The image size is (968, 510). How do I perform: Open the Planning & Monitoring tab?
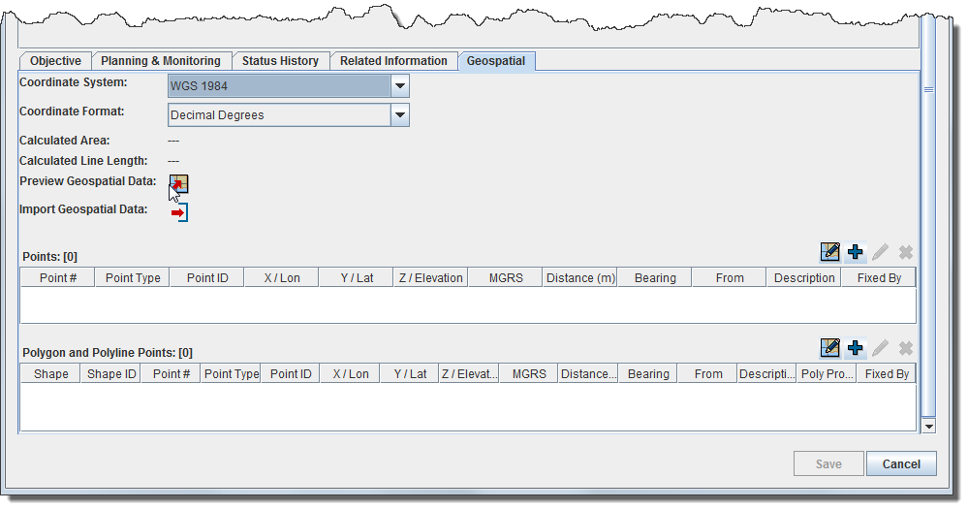tap(161, 61)
